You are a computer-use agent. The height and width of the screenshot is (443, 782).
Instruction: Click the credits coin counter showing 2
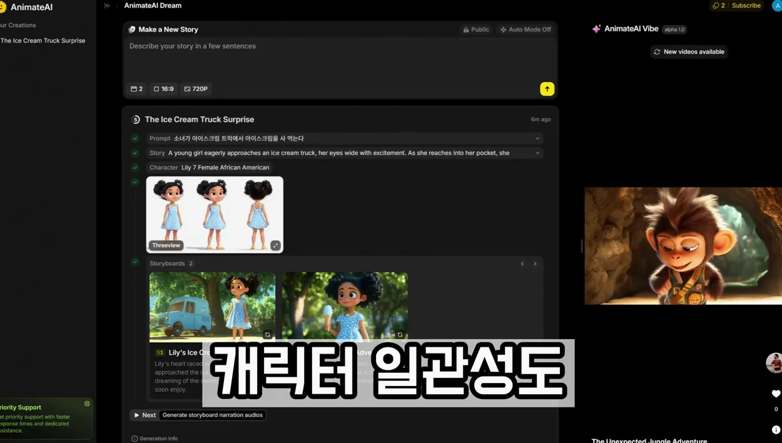click(x=718, y=6)
